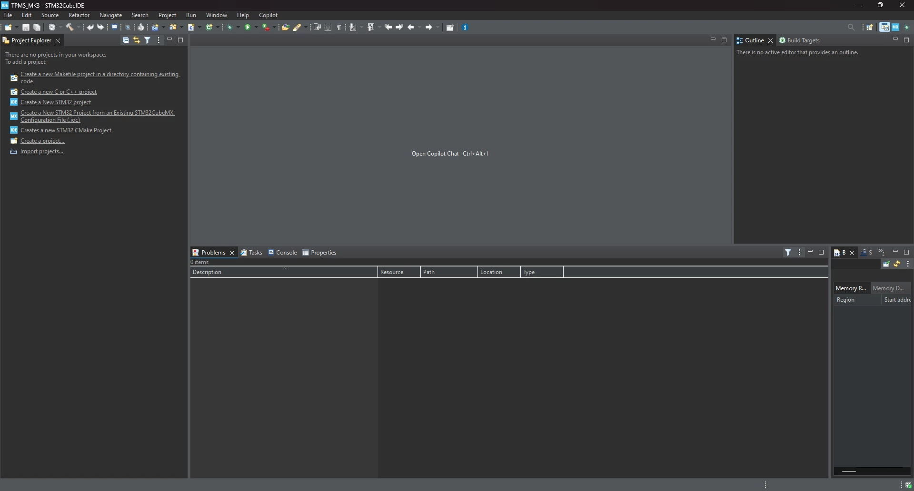Click Create a new Makefile project link

click(100, 78)
